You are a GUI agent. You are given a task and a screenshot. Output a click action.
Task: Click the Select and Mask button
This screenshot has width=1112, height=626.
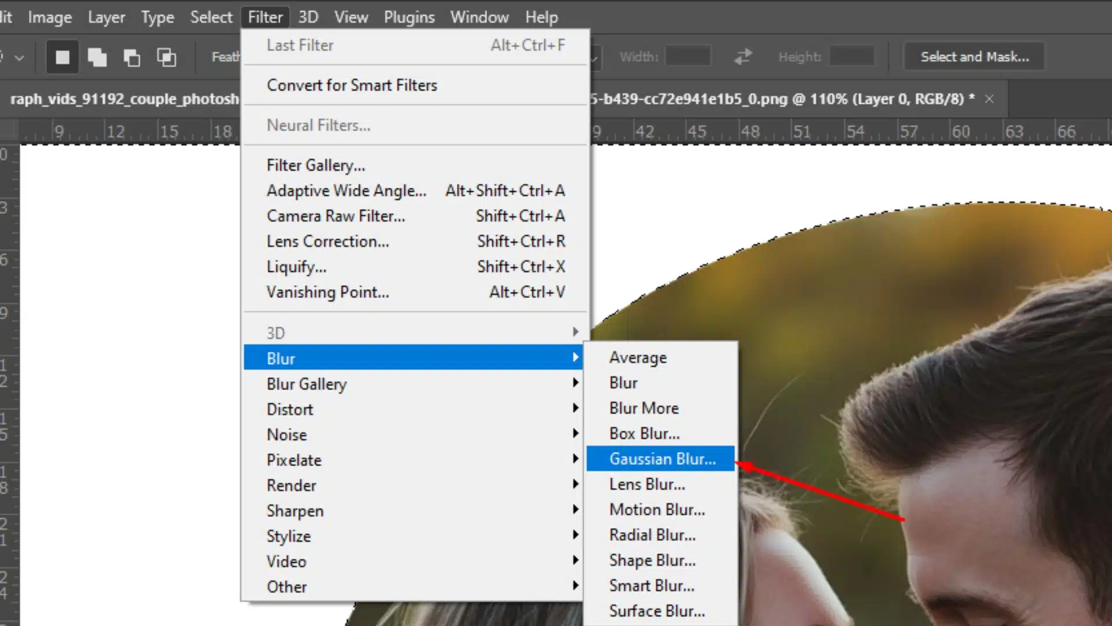tap(974, 57)
